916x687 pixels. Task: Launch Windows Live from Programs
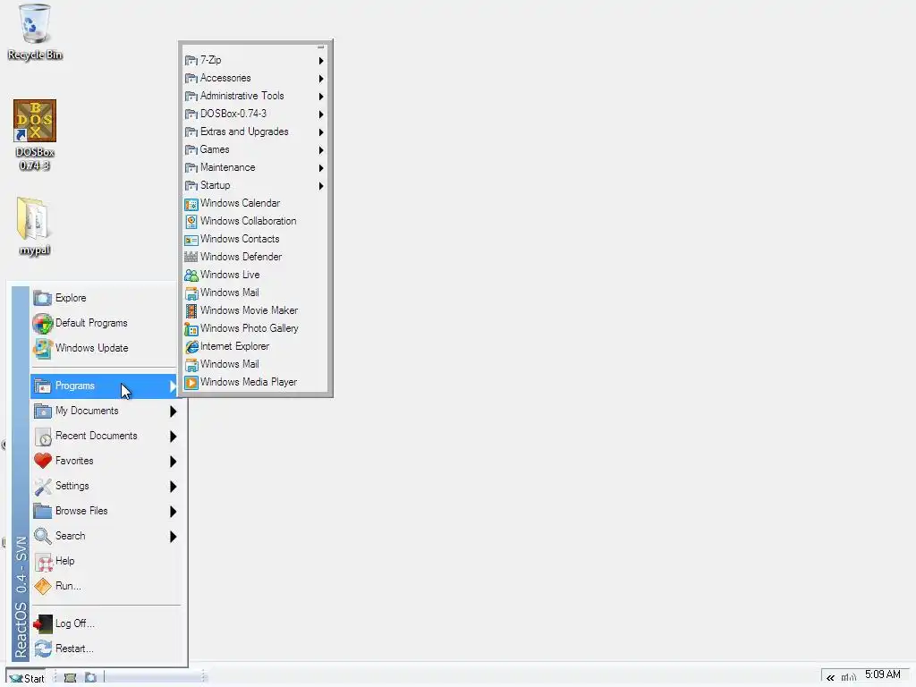[x=255, y=275]
